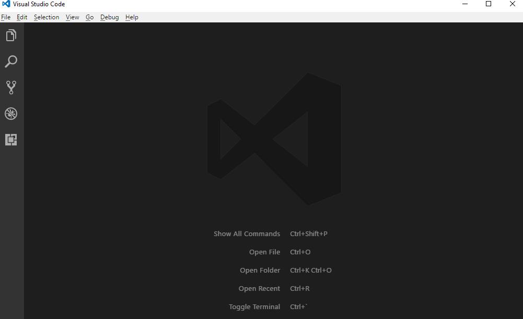The image size is (523, 319).
Task: Click the Open Folder label
Action: click(260, 271)
